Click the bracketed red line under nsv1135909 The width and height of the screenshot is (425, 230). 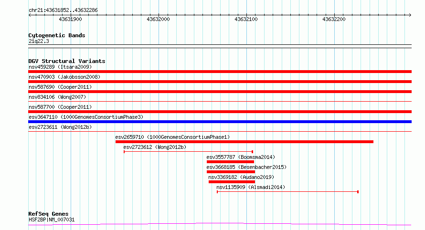click(288, 192)
